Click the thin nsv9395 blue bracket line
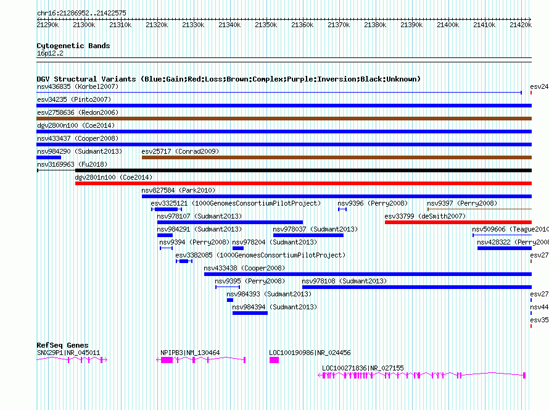The height and width of the screenshot is (410, 549). coord(228,287)
